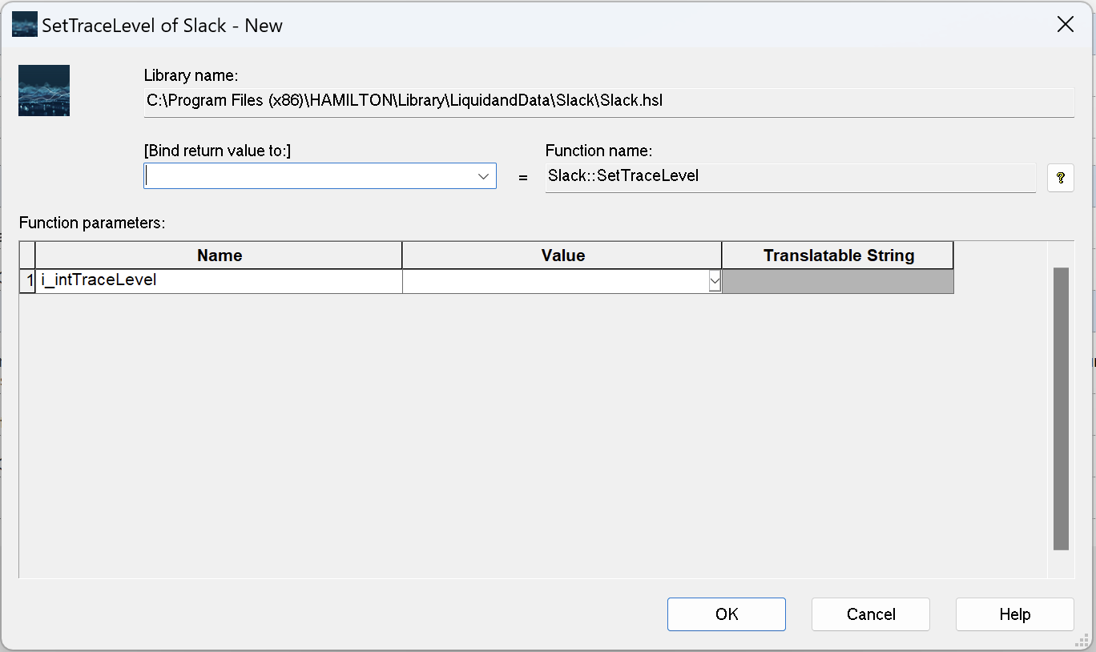Click the function help question-mark icon
The height and width of the screenshot is (652, 1096).
[x=1060, y=177]
